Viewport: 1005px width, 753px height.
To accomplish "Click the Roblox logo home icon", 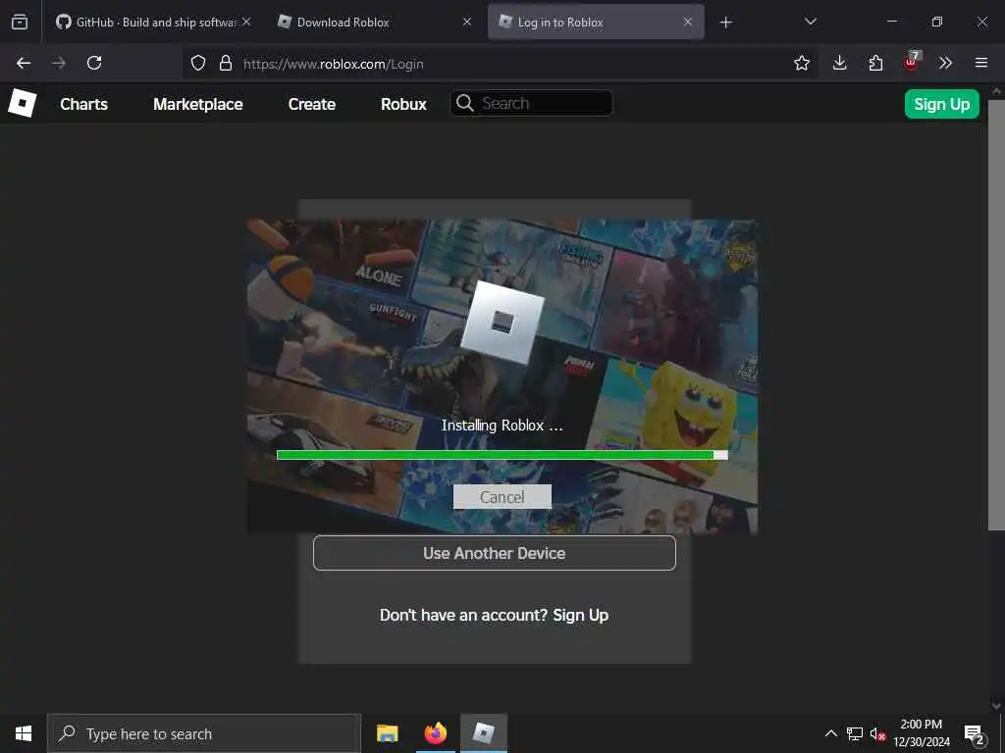I will pos(22,103).
